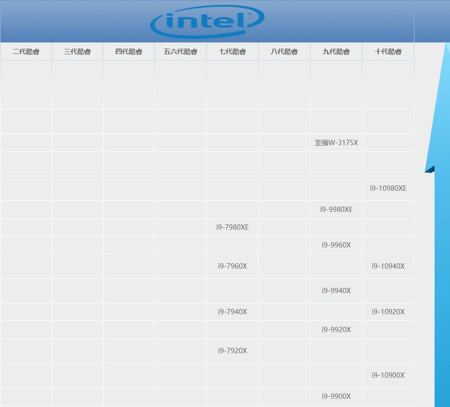Open the 七代酷睿 column header

point(232,51)
